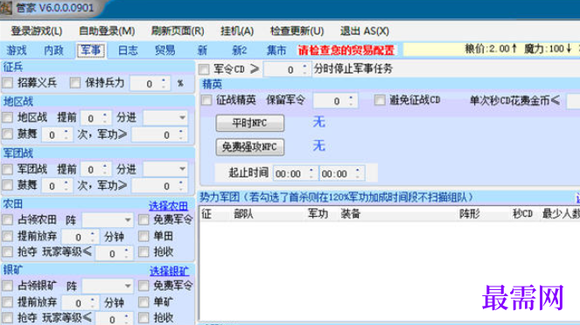Click 军团战 鼓舞 次 count stepper
Image resolution: width=580 pixels, height=325 pixels.
pos(57,186)
